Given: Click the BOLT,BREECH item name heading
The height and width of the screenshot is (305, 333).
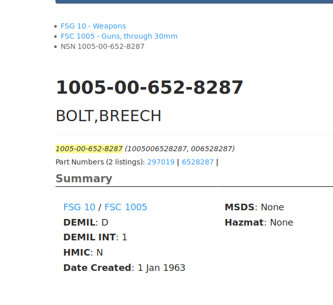Looking at the screenshot, I should tap(108, 116).
